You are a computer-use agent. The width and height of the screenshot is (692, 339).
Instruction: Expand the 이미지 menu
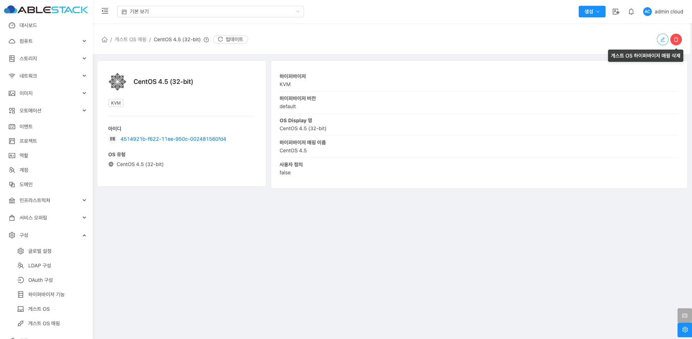click(46, 93)
